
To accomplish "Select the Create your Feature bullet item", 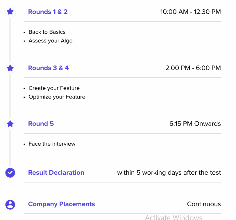I will point(54,88).
